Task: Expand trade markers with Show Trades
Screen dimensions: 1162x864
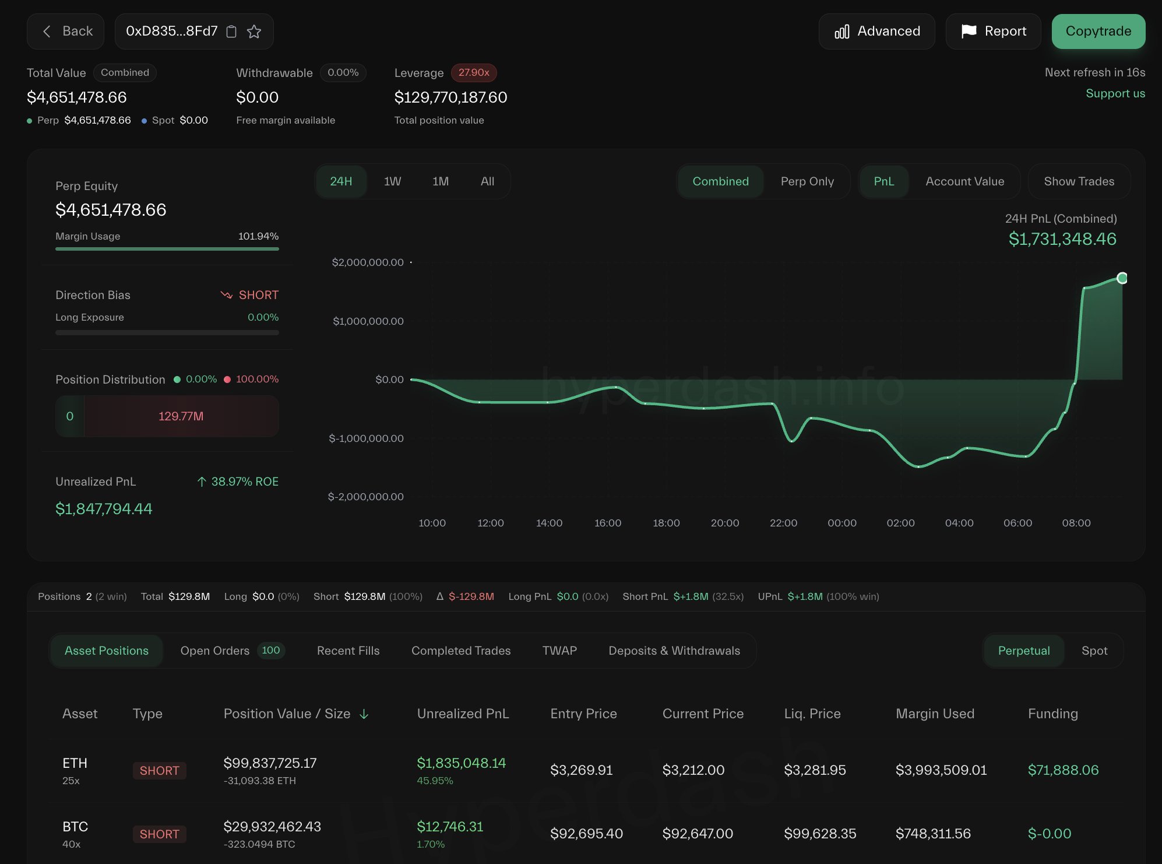Action: [x=1079, y=181]
